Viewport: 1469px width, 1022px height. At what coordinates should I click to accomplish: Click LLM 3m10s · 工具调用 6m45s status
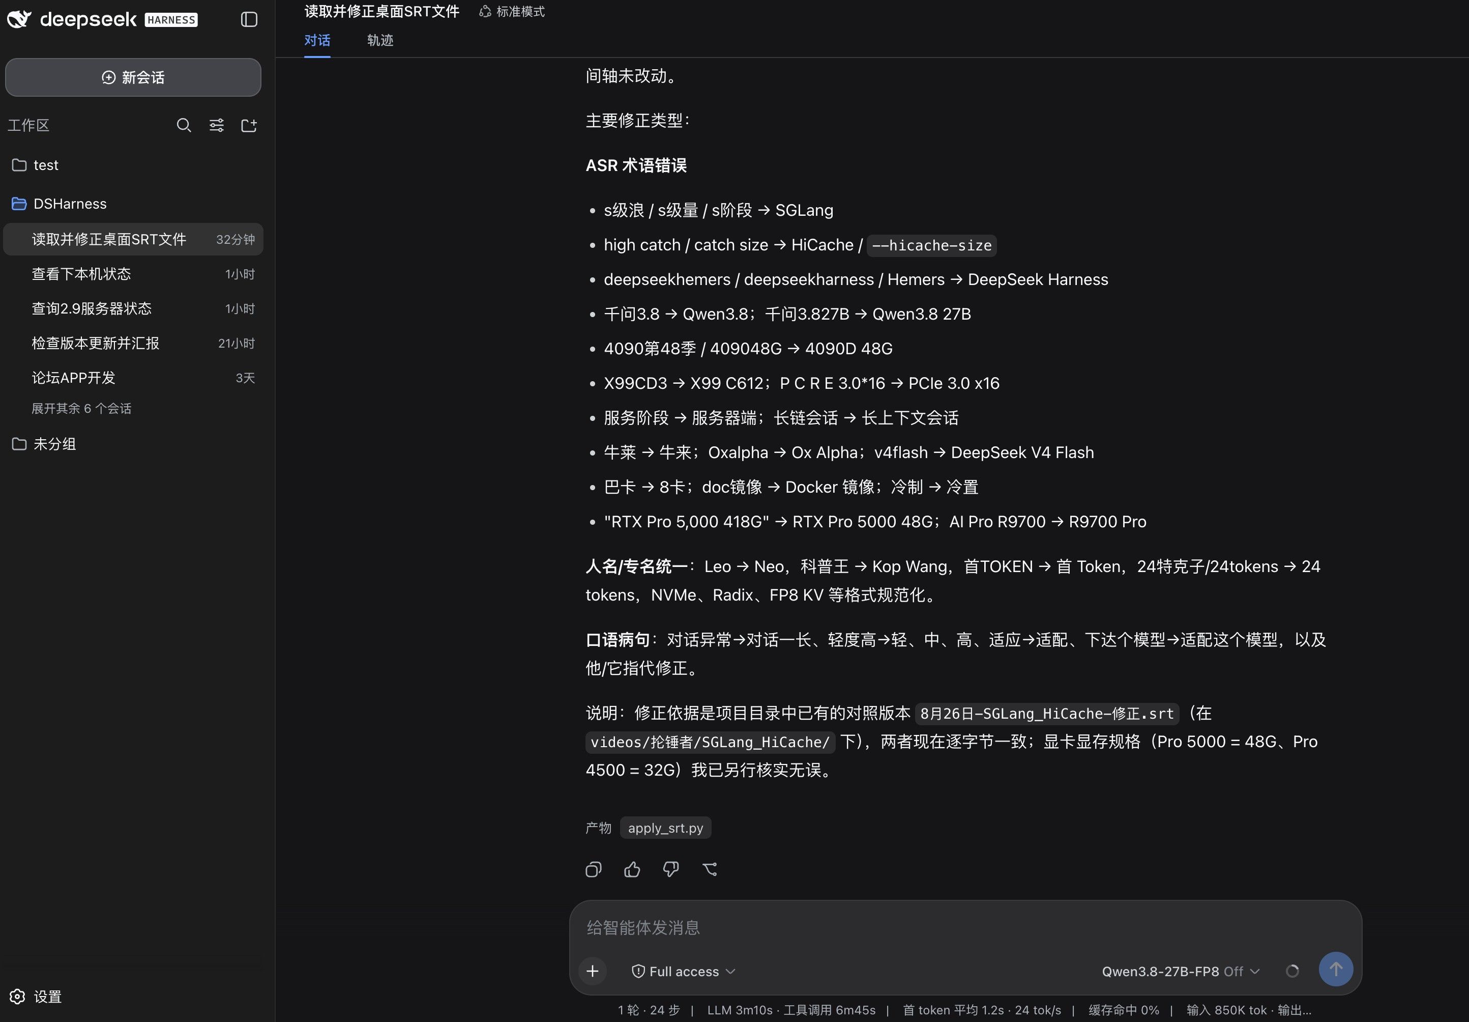[x=791, y=1010]
